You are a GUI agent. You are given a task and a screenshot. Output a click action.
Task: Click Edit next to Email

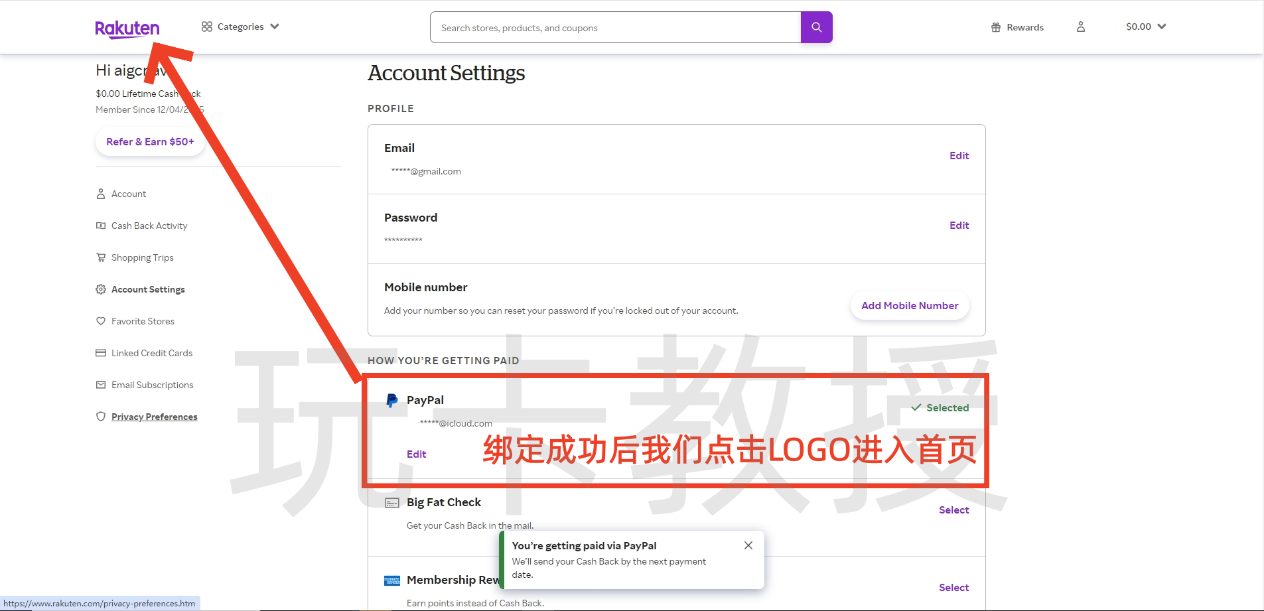tap(959, 156)
